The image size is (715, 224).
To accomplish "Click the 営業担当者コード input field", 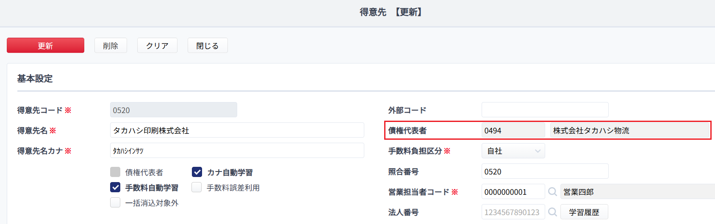I will click(x=513, y=191).
